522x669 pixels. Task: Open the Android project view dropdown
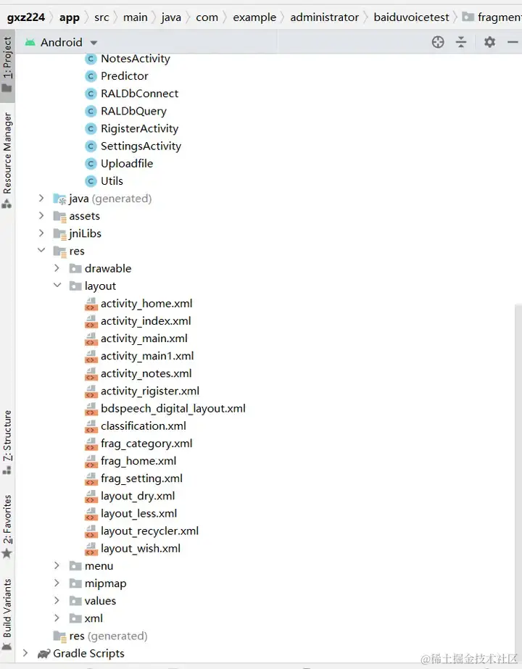tap(94, 43)
